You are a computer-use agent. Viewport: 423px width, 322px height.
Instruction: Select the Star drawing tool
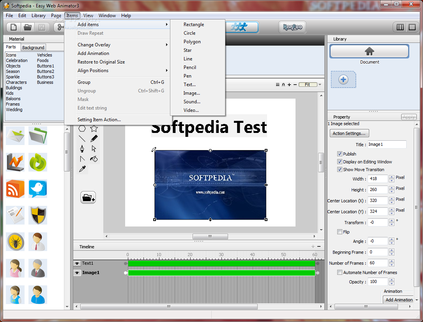(94, 129)
